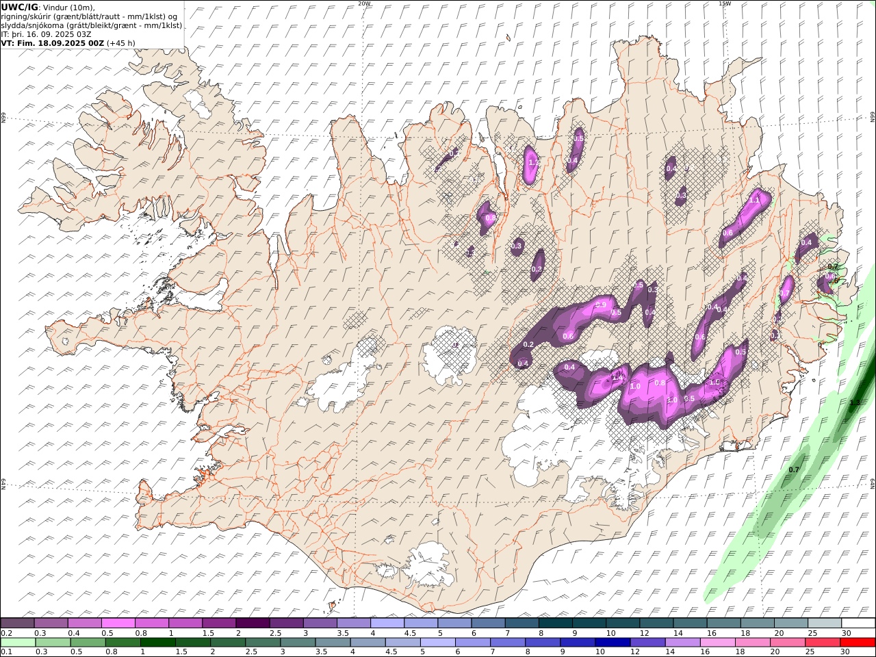Choose the light lavender swatch labeled 4, top legend row
Viewport: 876px width, 657px height.
tap(387, 623)
